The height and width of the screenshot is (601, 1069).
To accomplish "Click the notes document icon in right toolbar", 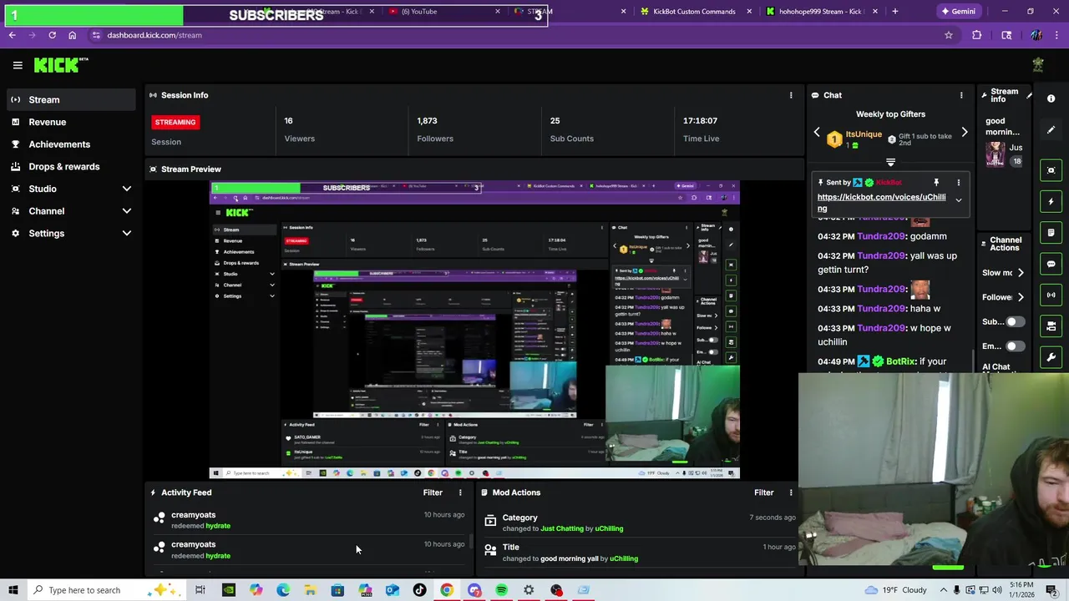I will tap(1051, 232).
